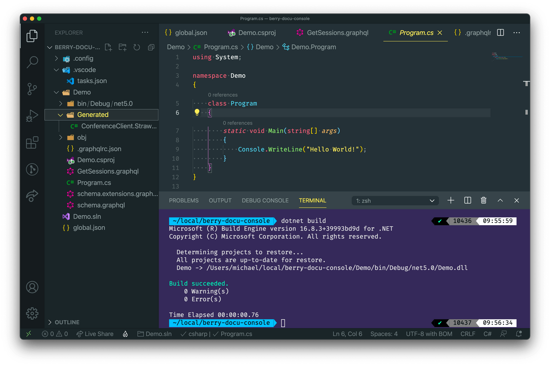The width and height of the screenshot is (550, 366).
Task: Refresh the Explorer file tree
Action: (136, 47)
